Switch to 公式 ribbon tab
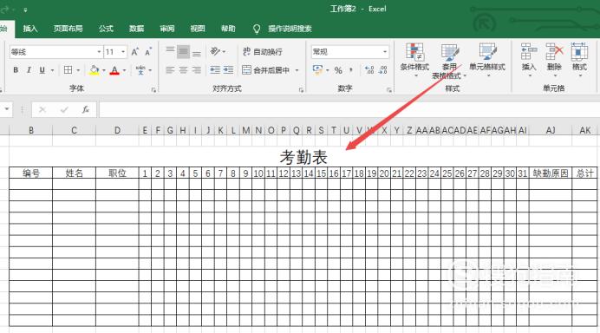Screen dimensions: 600x333 pyautogui.click(x=106, y=29)
